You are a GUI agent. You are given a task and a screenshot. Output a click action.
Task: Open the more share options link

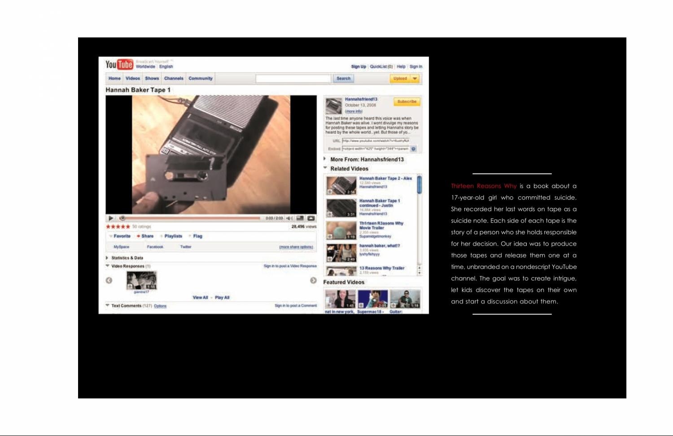296,247
